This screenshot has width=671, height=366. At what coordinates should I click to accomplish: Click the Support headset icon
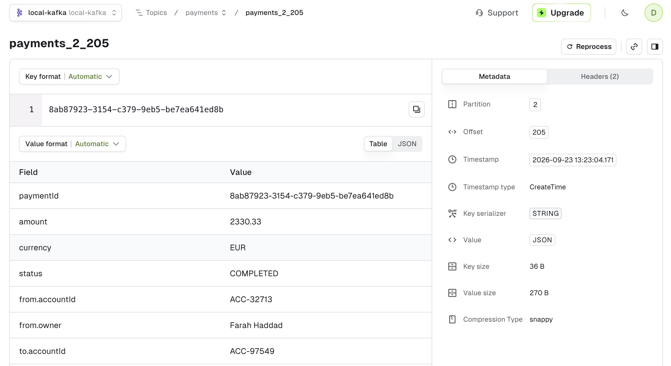(479, 13)
